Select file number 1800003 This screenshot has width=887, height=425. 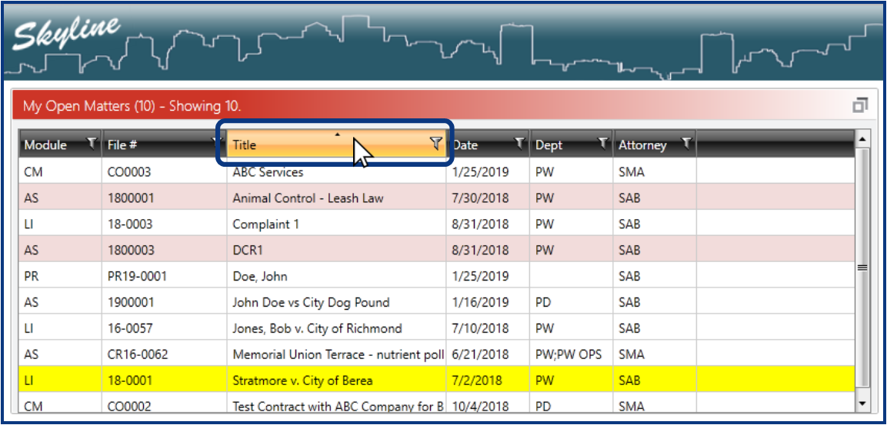click(131, 250)
